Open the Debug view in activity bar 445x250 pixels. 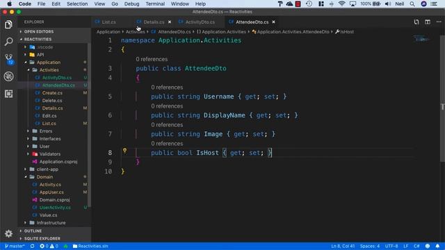click(x=8, y=76)
